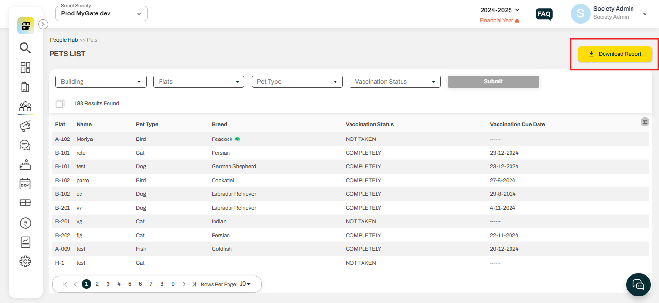Click the Society Admin avatar circle

(x=580, y=13)
